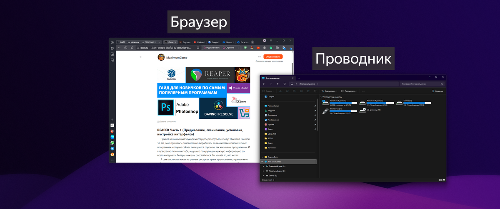The image size is (500, 209).
Task: Open Загрузки in Explorer quick access
Action: [271, 111]
